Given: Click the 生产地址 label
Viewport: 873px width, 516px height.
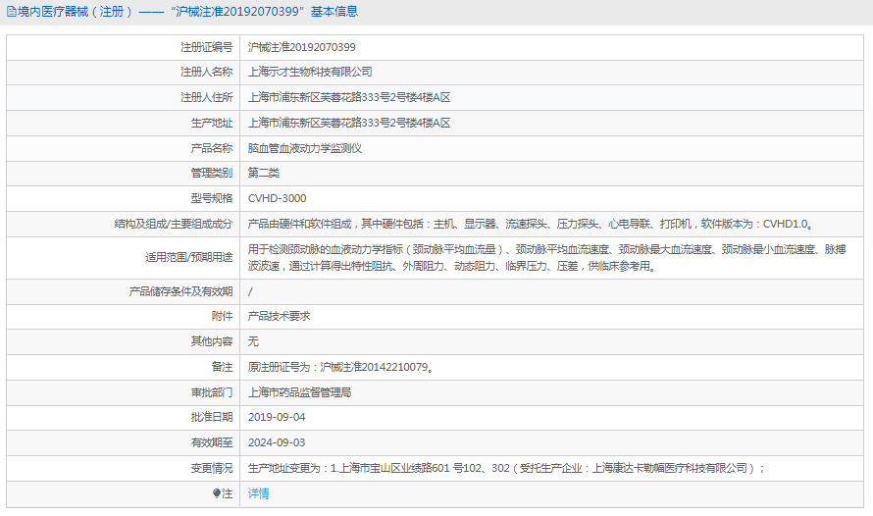Looking at the screenshot, I should (x=212, y=123).
